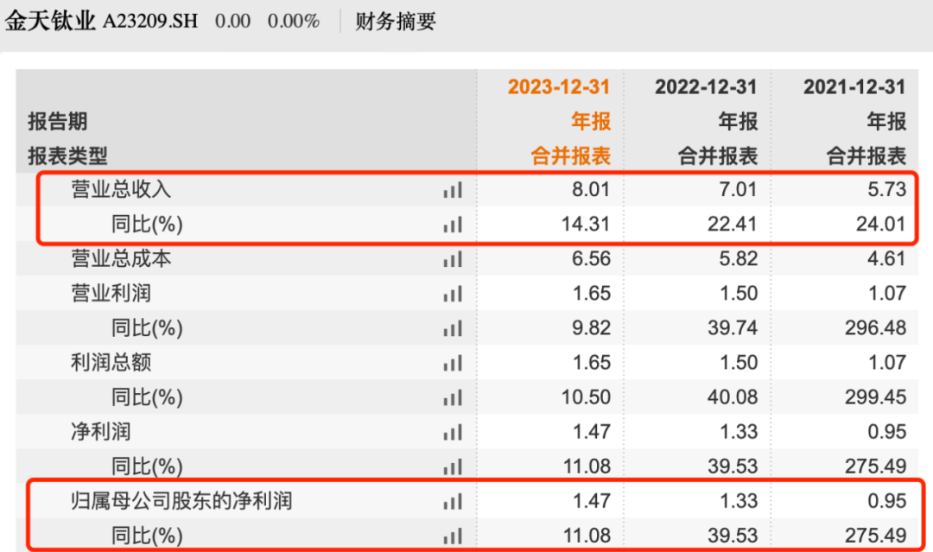
Task: Select the 营业利润 row label
Action: click(x=111, y=293)
